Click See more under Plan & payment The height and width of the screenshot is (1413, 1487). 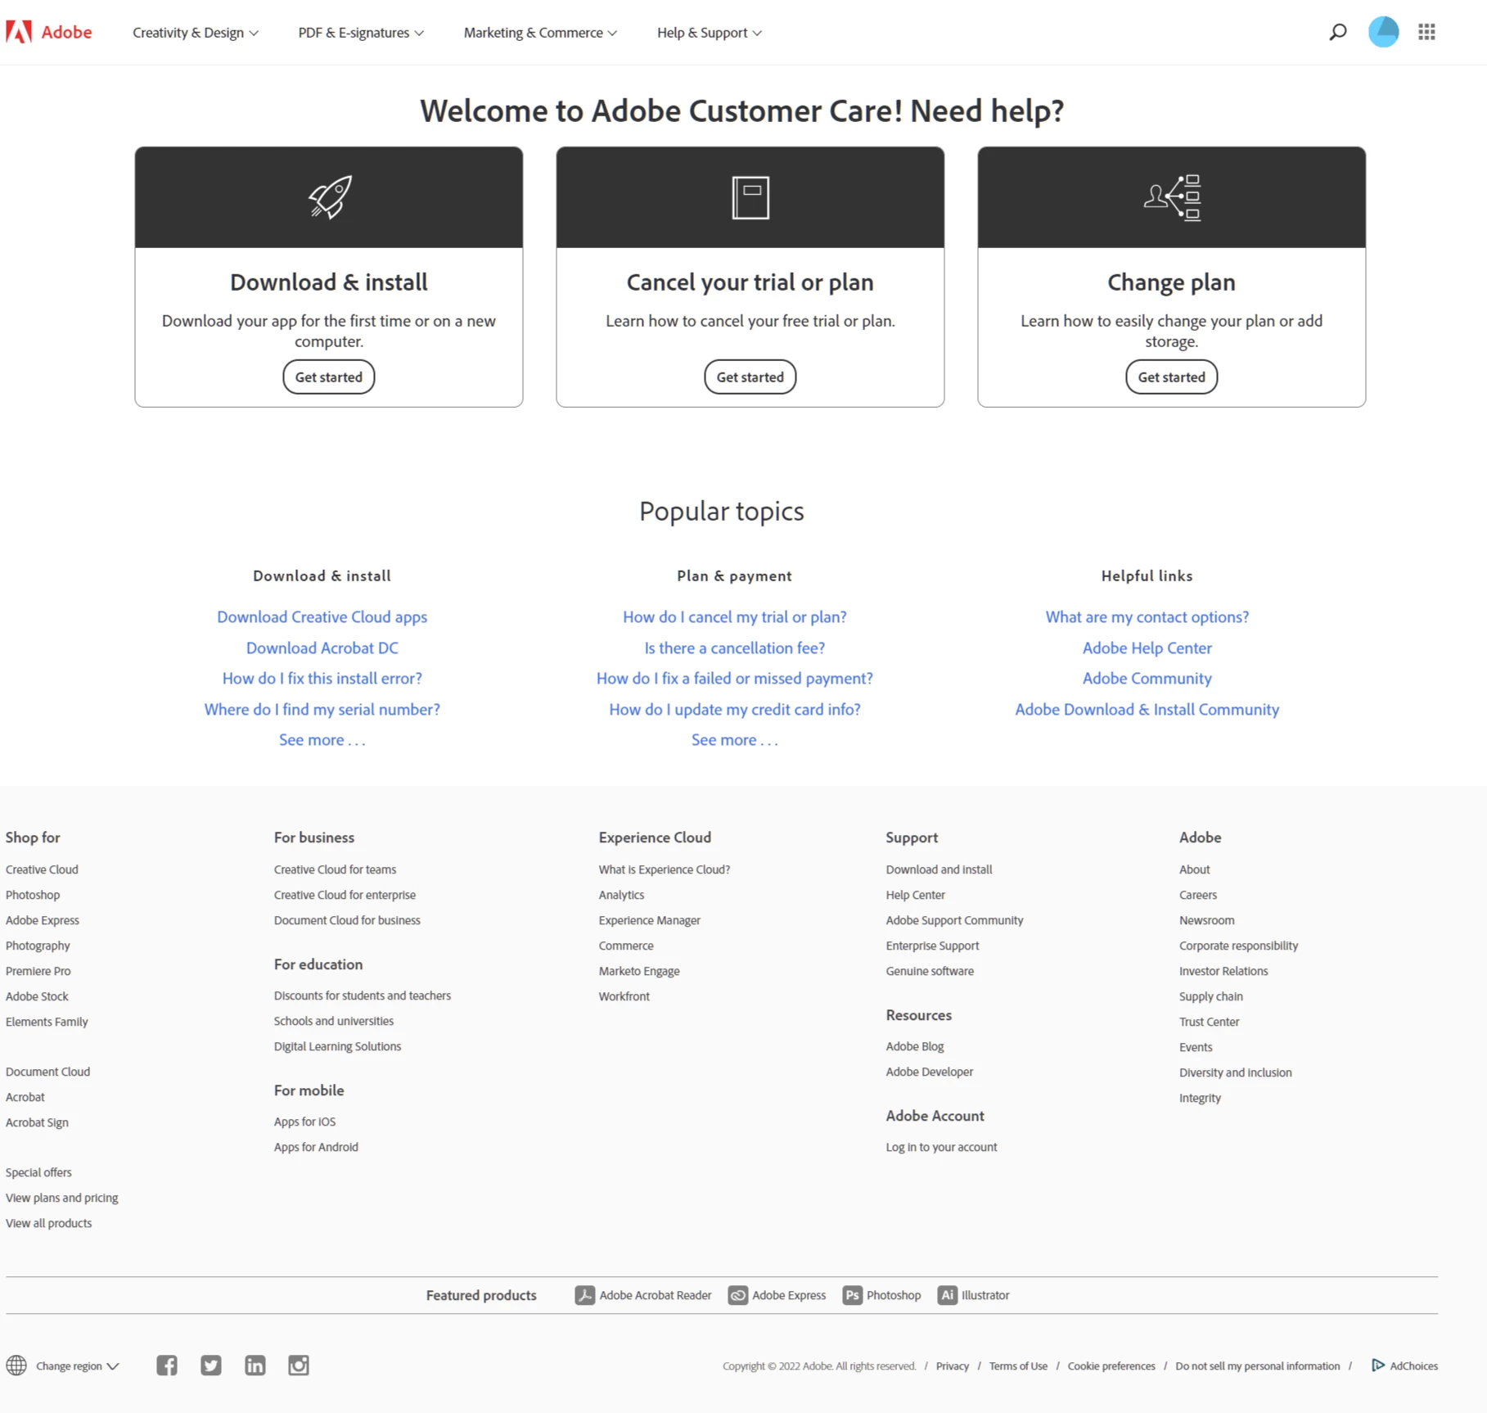click(x=735, y=740)
